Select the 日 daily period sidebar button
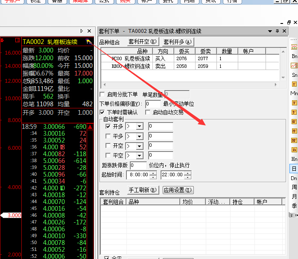The image size is (298, 259). point(294,169)
